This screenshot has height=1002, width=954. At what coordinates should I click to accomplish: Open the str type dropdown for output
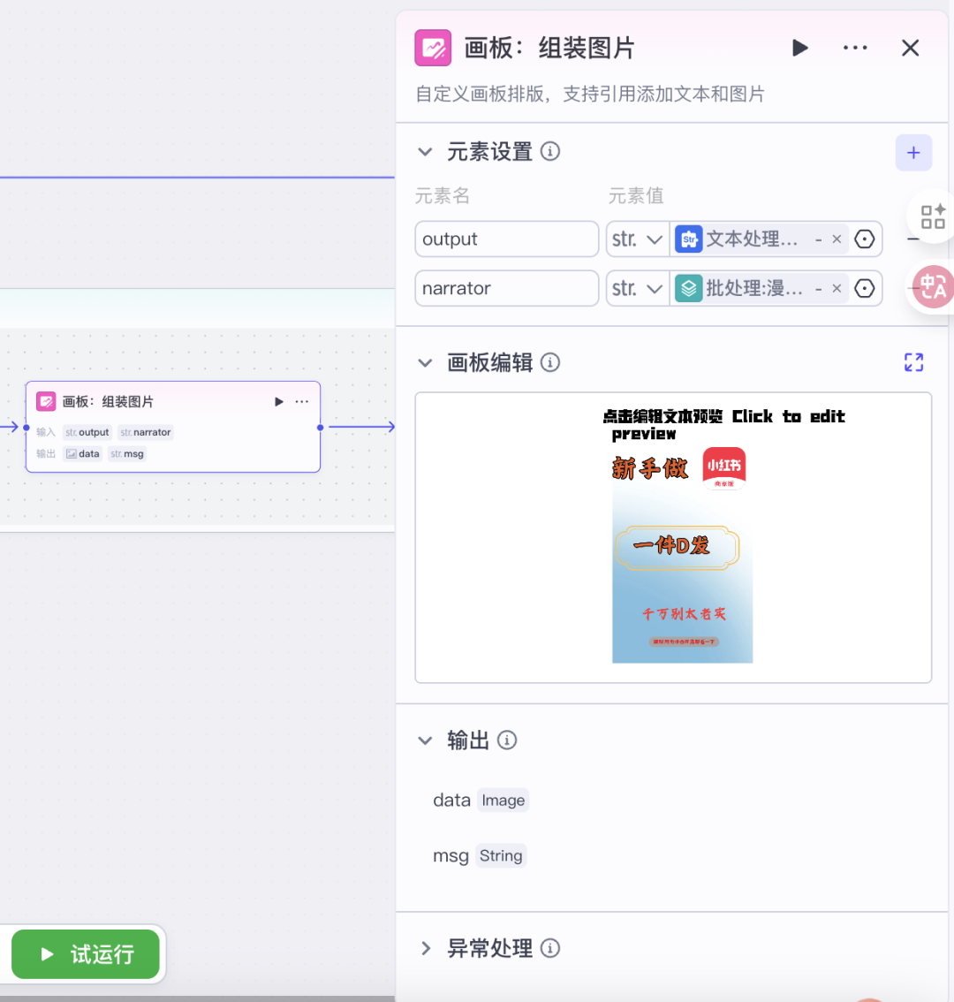coord(637,239)
